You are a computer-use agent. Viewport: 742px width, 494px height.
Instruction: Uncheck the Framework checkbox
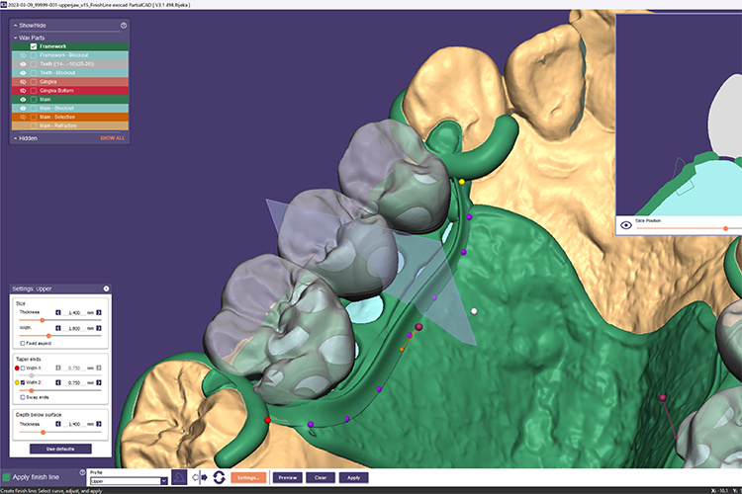click(x=34, y=46)
